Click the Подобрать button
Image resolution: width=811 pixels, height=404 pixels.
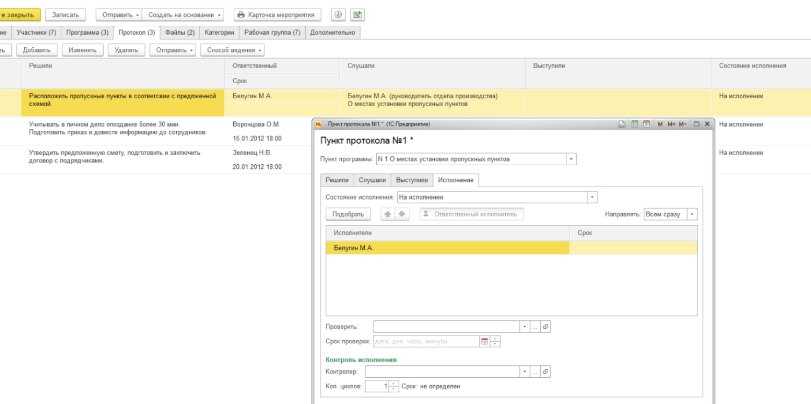click(348, 214)
